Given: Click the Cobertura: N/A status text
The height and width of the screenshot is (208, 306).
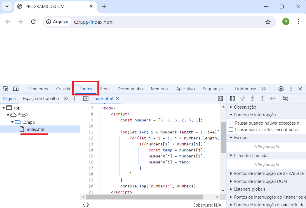Looking at the screenshot, I should coord(207,205).
